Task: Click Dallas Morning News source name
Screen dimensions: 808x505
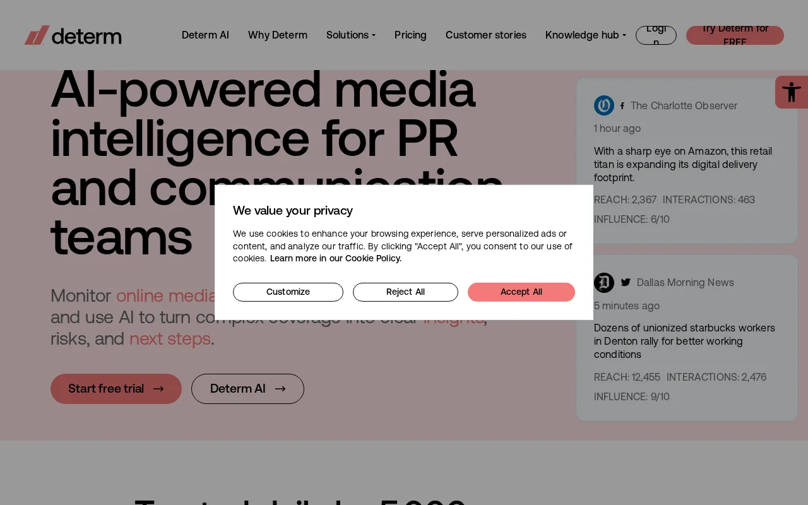Action: 686,282
